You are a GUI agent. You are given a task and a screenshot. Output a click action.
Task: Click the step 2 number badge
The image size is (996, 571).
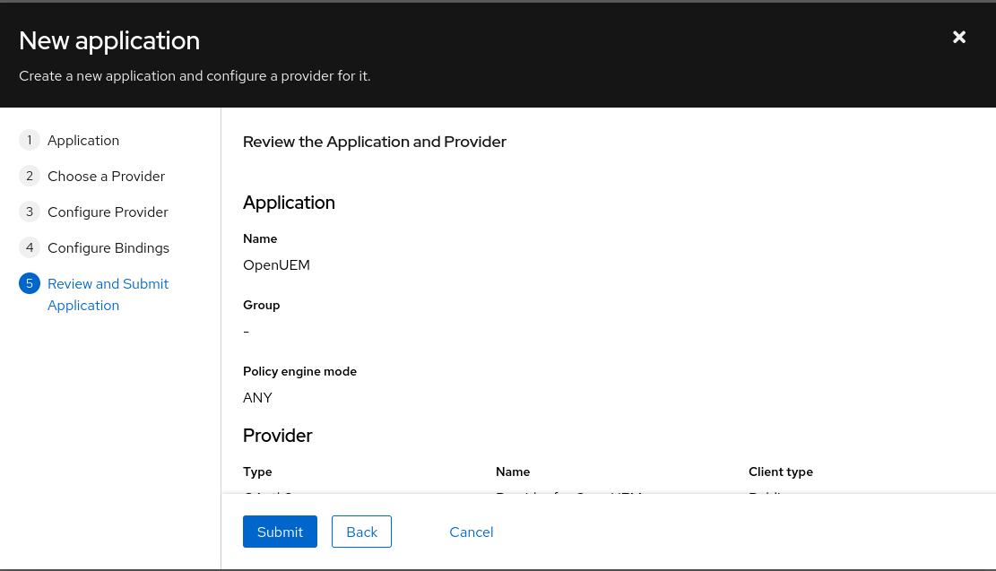tap(30, 177)
